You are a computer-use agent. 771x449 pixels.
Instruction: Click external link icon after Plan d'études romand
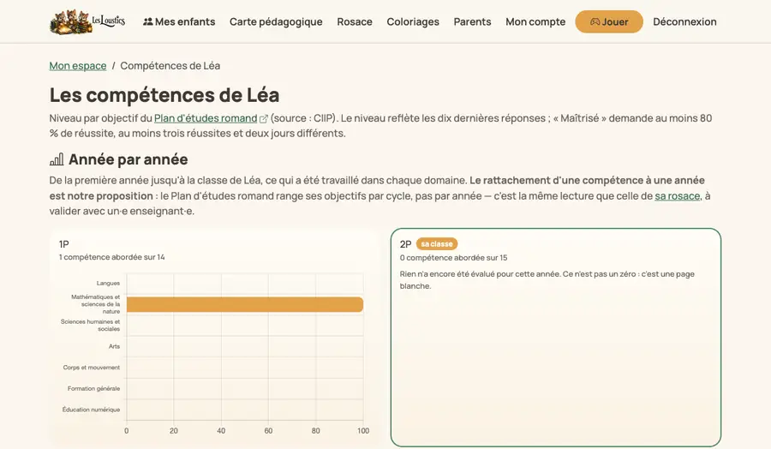pyautogui.click(x=264, y=118)
